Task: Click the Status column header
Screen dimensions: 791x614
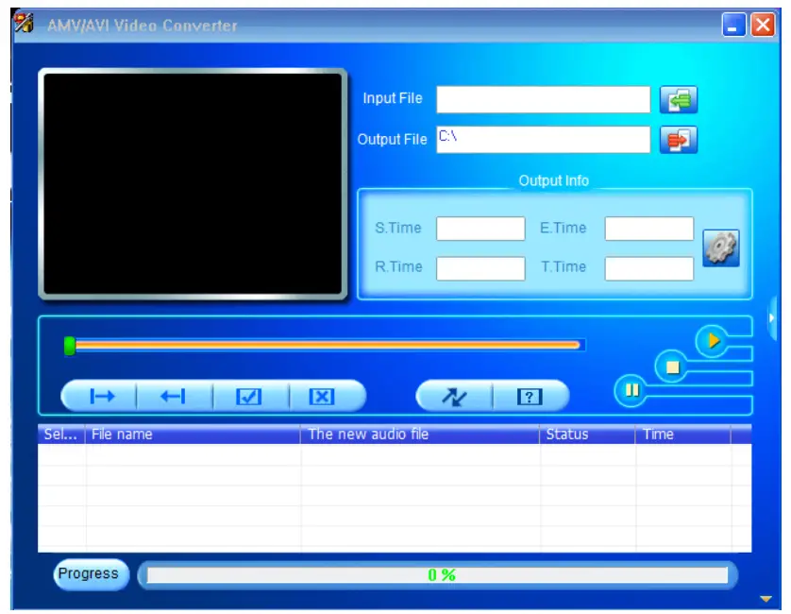Action: (587, 435)
